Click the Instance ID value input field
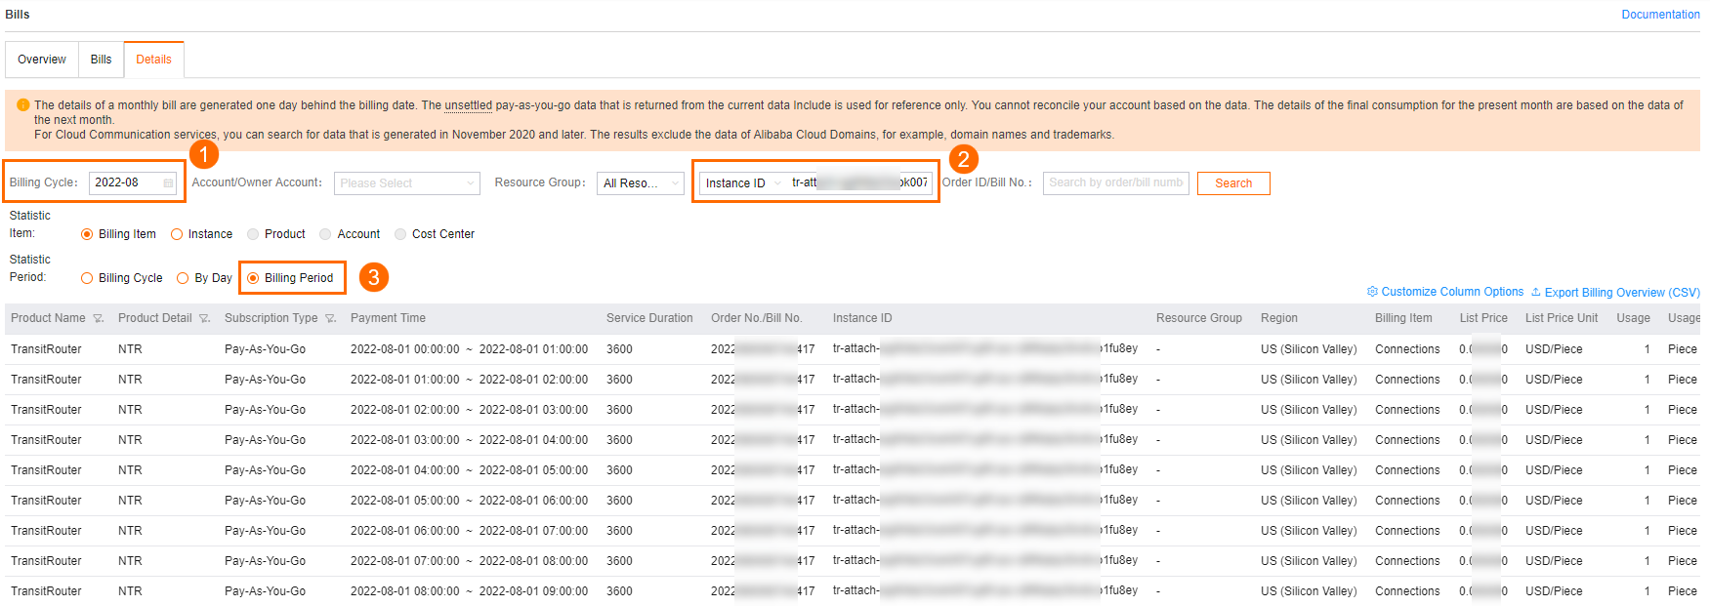 [x=859, y=183]
